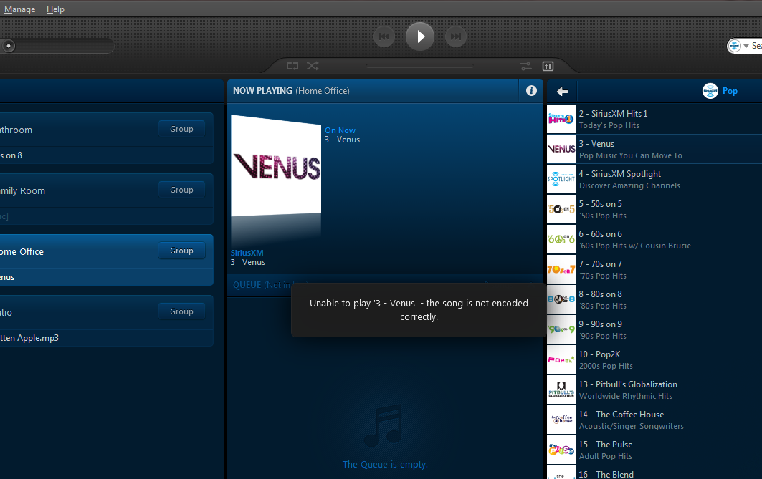Image resolution: width=762 pixels, height=479 pixels.
Task: Group the Family Room
Action: click(181, 190)
